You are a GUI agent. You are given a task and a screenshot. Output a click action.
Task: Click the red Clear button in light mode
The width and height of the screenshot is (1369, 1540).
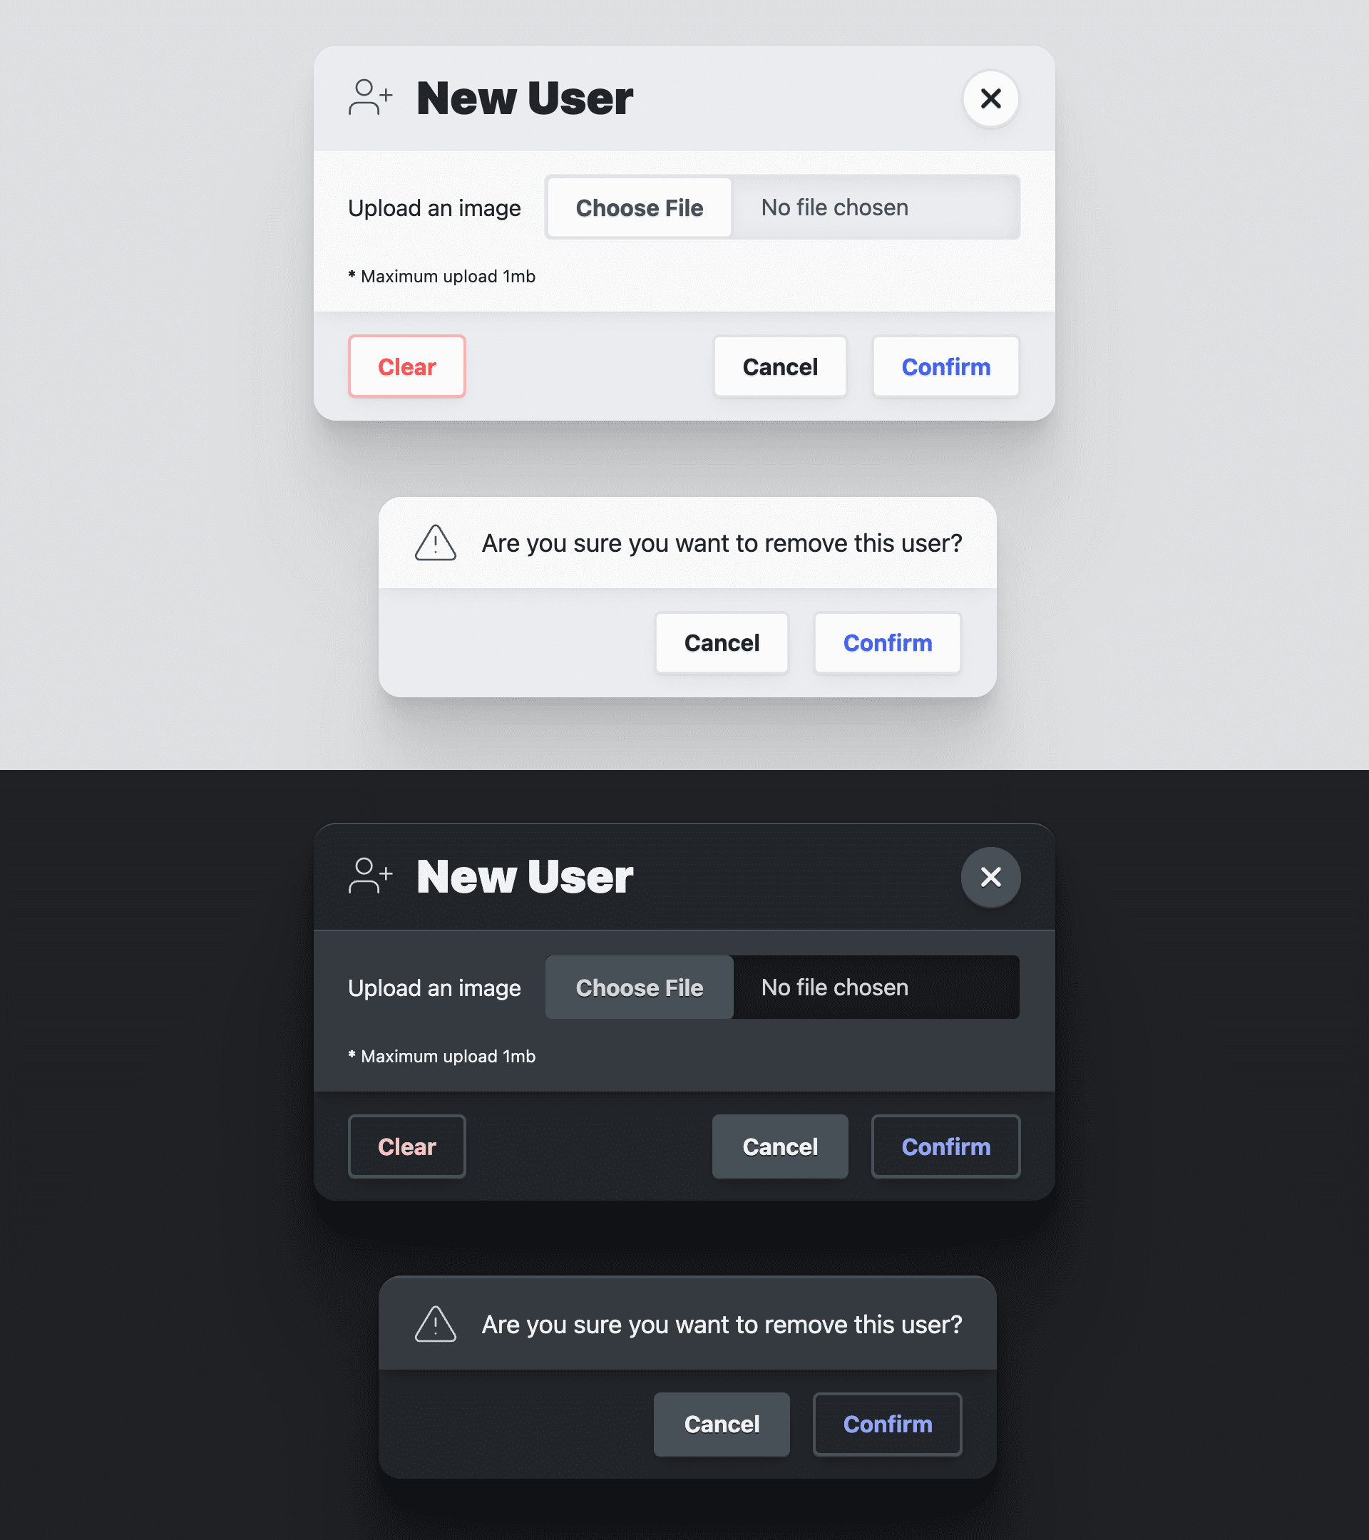406,366
